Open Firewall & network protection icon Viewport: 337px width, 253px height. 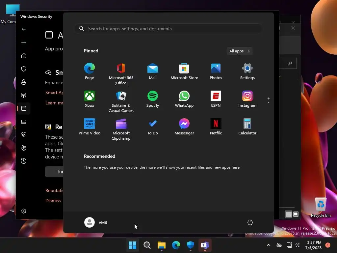[x=24, y=95]
